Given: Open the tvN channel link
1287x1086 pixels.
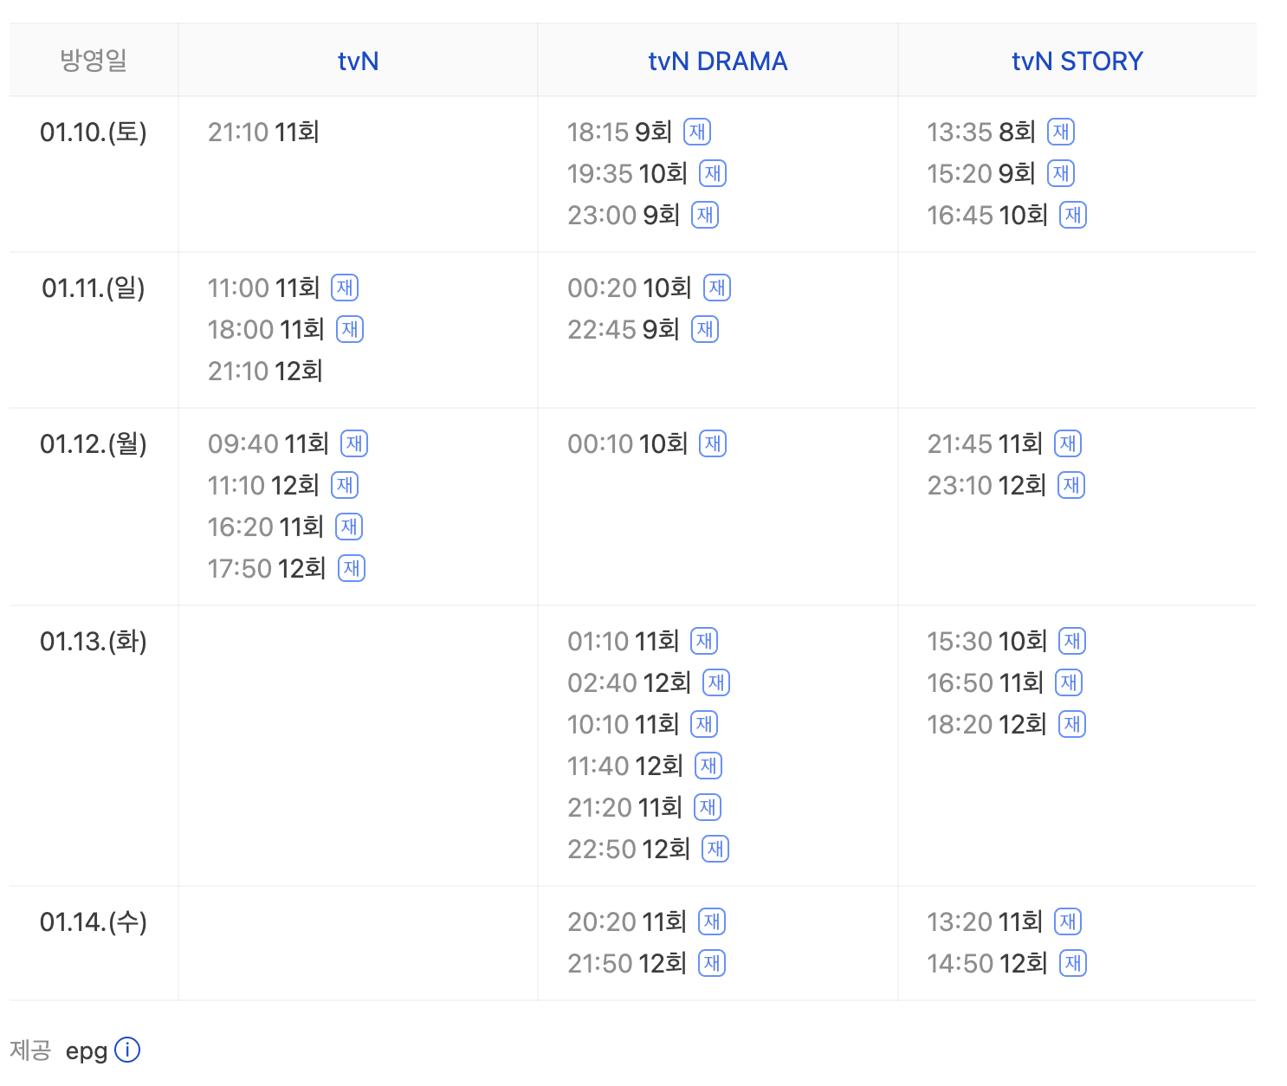Looking at the screenshot, I should [x=358, y=61].
